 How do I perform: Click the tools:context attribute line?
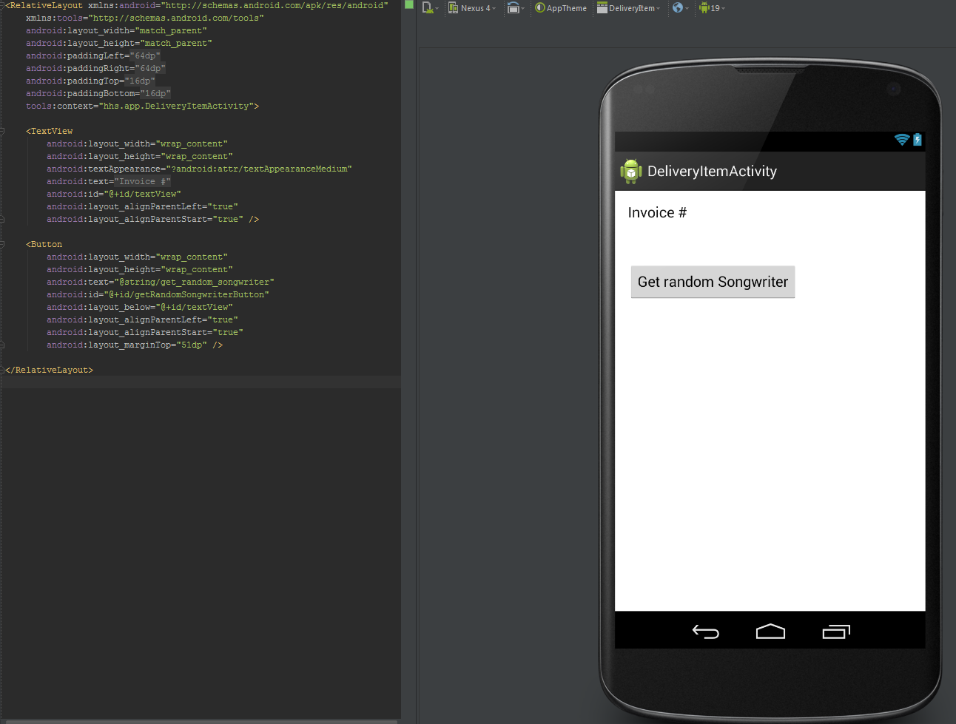tap(142, 106)
